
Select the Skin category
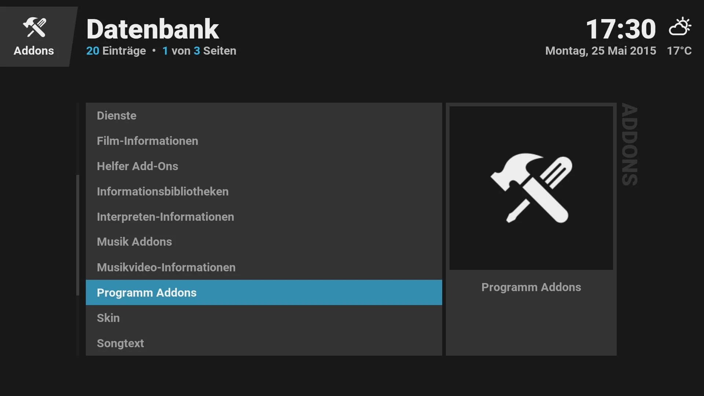264,318
